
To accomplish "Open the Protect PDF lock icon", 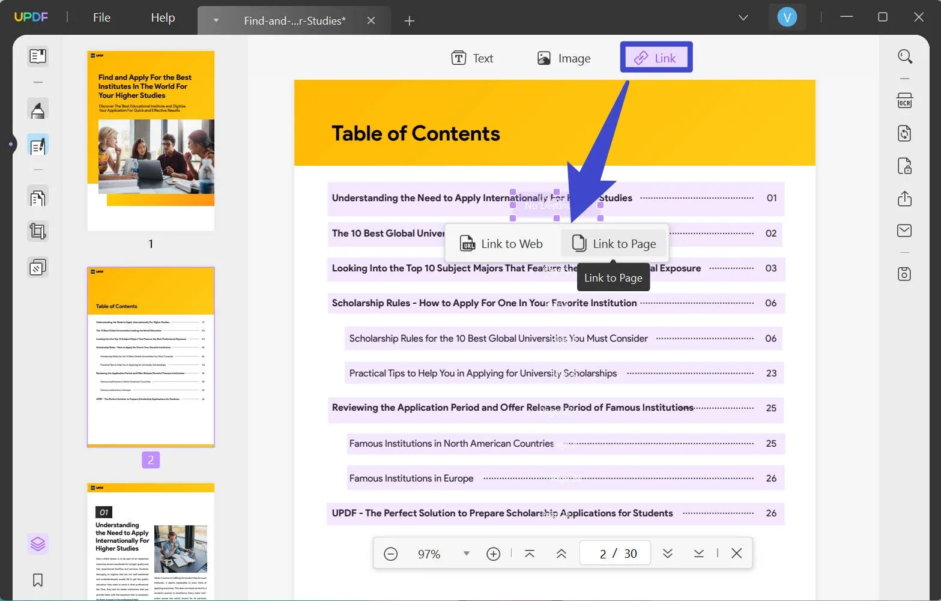I will point(904,166).
